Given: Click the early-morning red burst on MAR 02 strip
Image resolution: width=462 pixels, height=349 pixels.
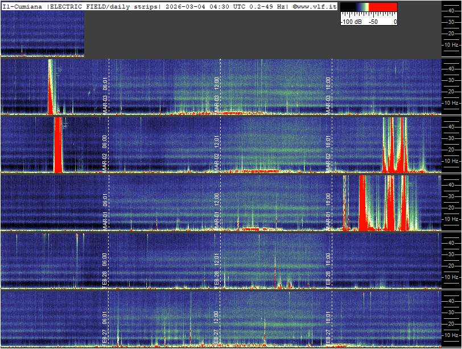Looking at the screenshot, I should coord(57,145).
